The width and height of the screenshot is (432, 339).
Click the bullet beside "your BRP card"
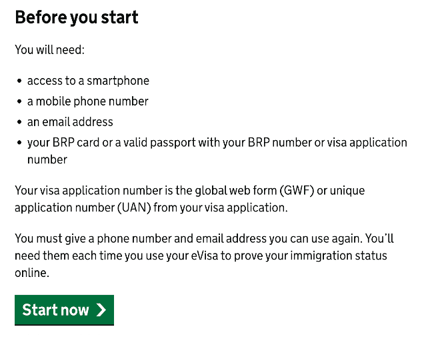(x=19, y=143)
